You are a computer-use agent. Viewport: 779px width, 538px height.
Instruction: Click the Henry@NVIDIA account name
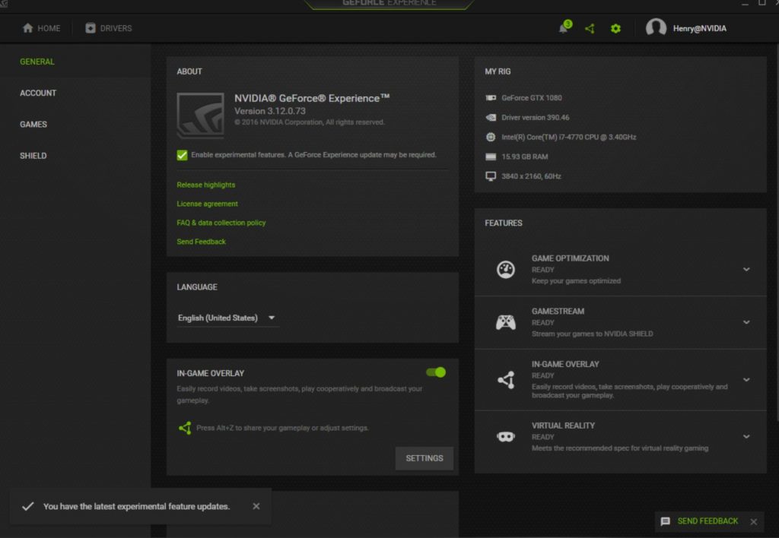click(x=700, y=28)
